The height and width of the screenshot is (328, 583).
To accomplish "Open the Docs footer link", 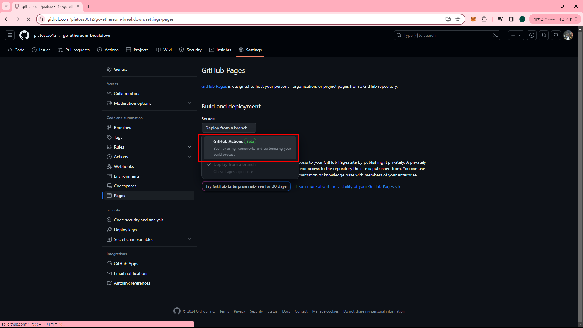I will coord(286,311).
